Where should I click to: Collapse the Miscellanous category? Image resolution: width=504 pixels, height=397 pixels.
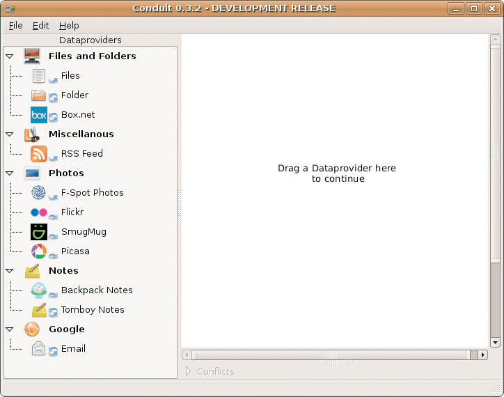pyautogui.click(x=10, y=134)
